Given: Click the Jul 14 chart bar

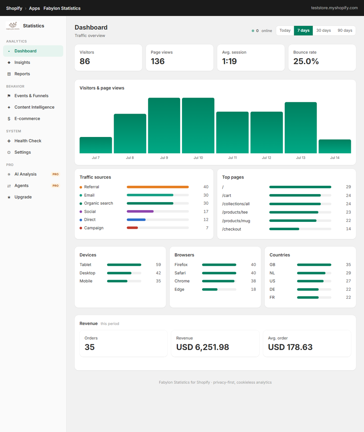Looking at the screenshot, I should (x=335, y=146).
